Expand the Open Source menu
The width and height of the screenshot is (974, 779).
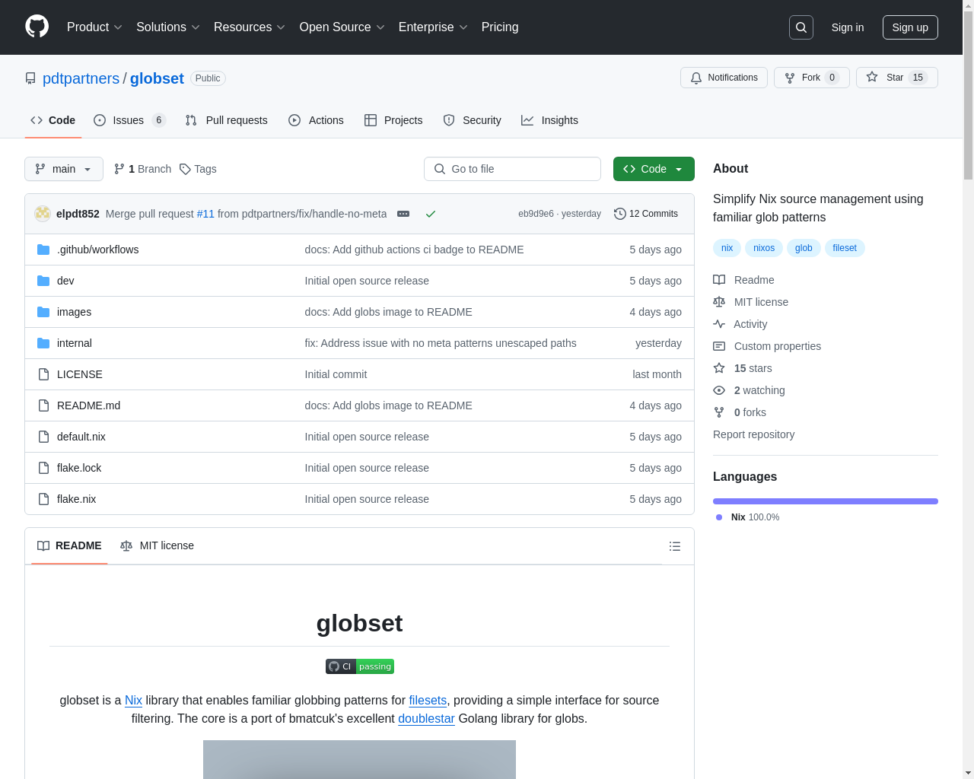pyautogui.click(x=342, y=27)
